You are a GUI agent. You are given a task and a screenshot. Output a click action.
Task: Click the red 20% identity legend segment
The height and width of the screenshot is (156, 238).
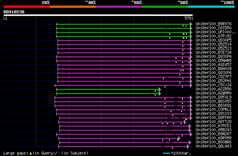(x=27, y=7)
